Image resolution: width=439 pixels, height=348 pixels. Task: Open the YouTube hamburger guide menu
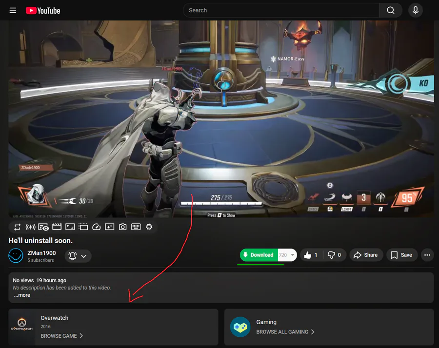tap(13, 10)
